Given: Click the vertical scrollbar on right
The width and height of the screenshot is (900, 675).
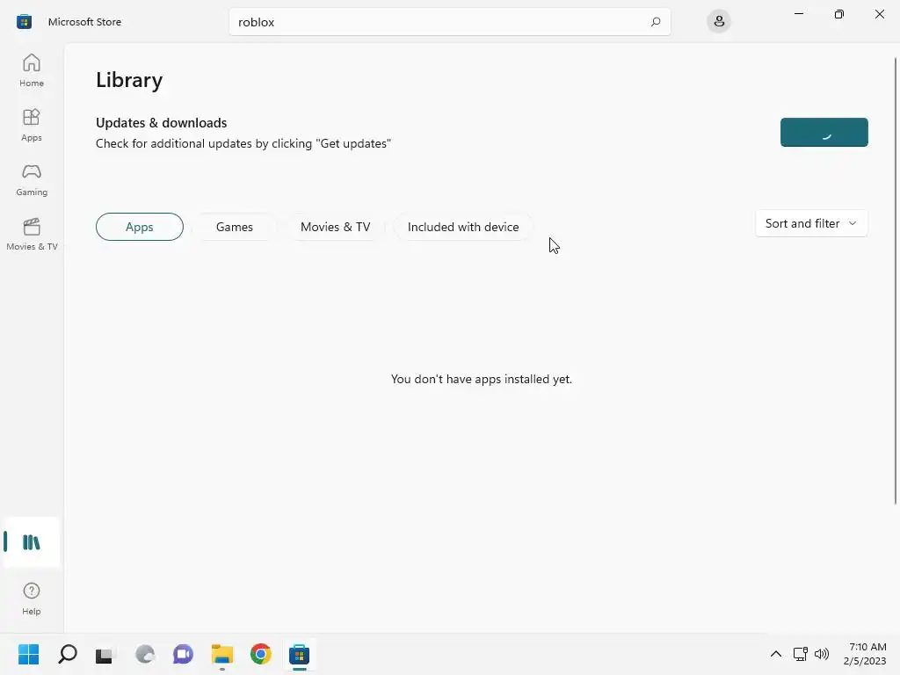Looking at the screenshot, I should tap(896, 281).
